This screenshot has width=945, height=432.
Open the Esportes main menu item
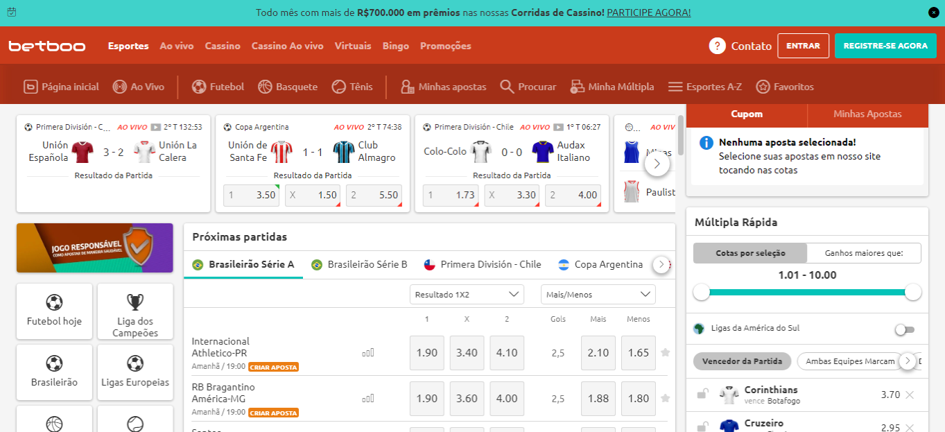click(128, 46)
